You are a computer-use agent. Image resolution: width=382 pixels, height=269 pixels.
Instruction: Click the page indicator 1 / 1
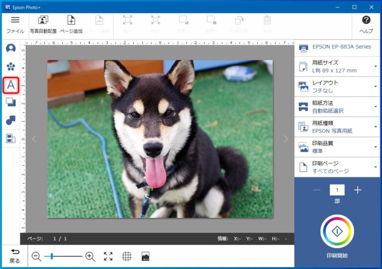click(60, 239)
